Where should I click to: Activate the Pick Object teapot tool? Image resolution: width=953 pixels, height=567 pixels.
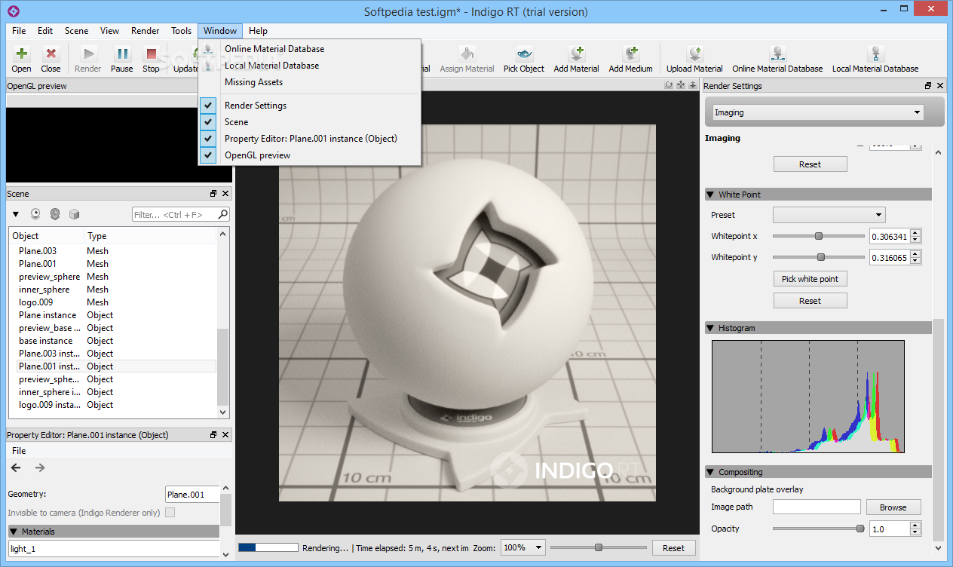(x=524, y=54)
